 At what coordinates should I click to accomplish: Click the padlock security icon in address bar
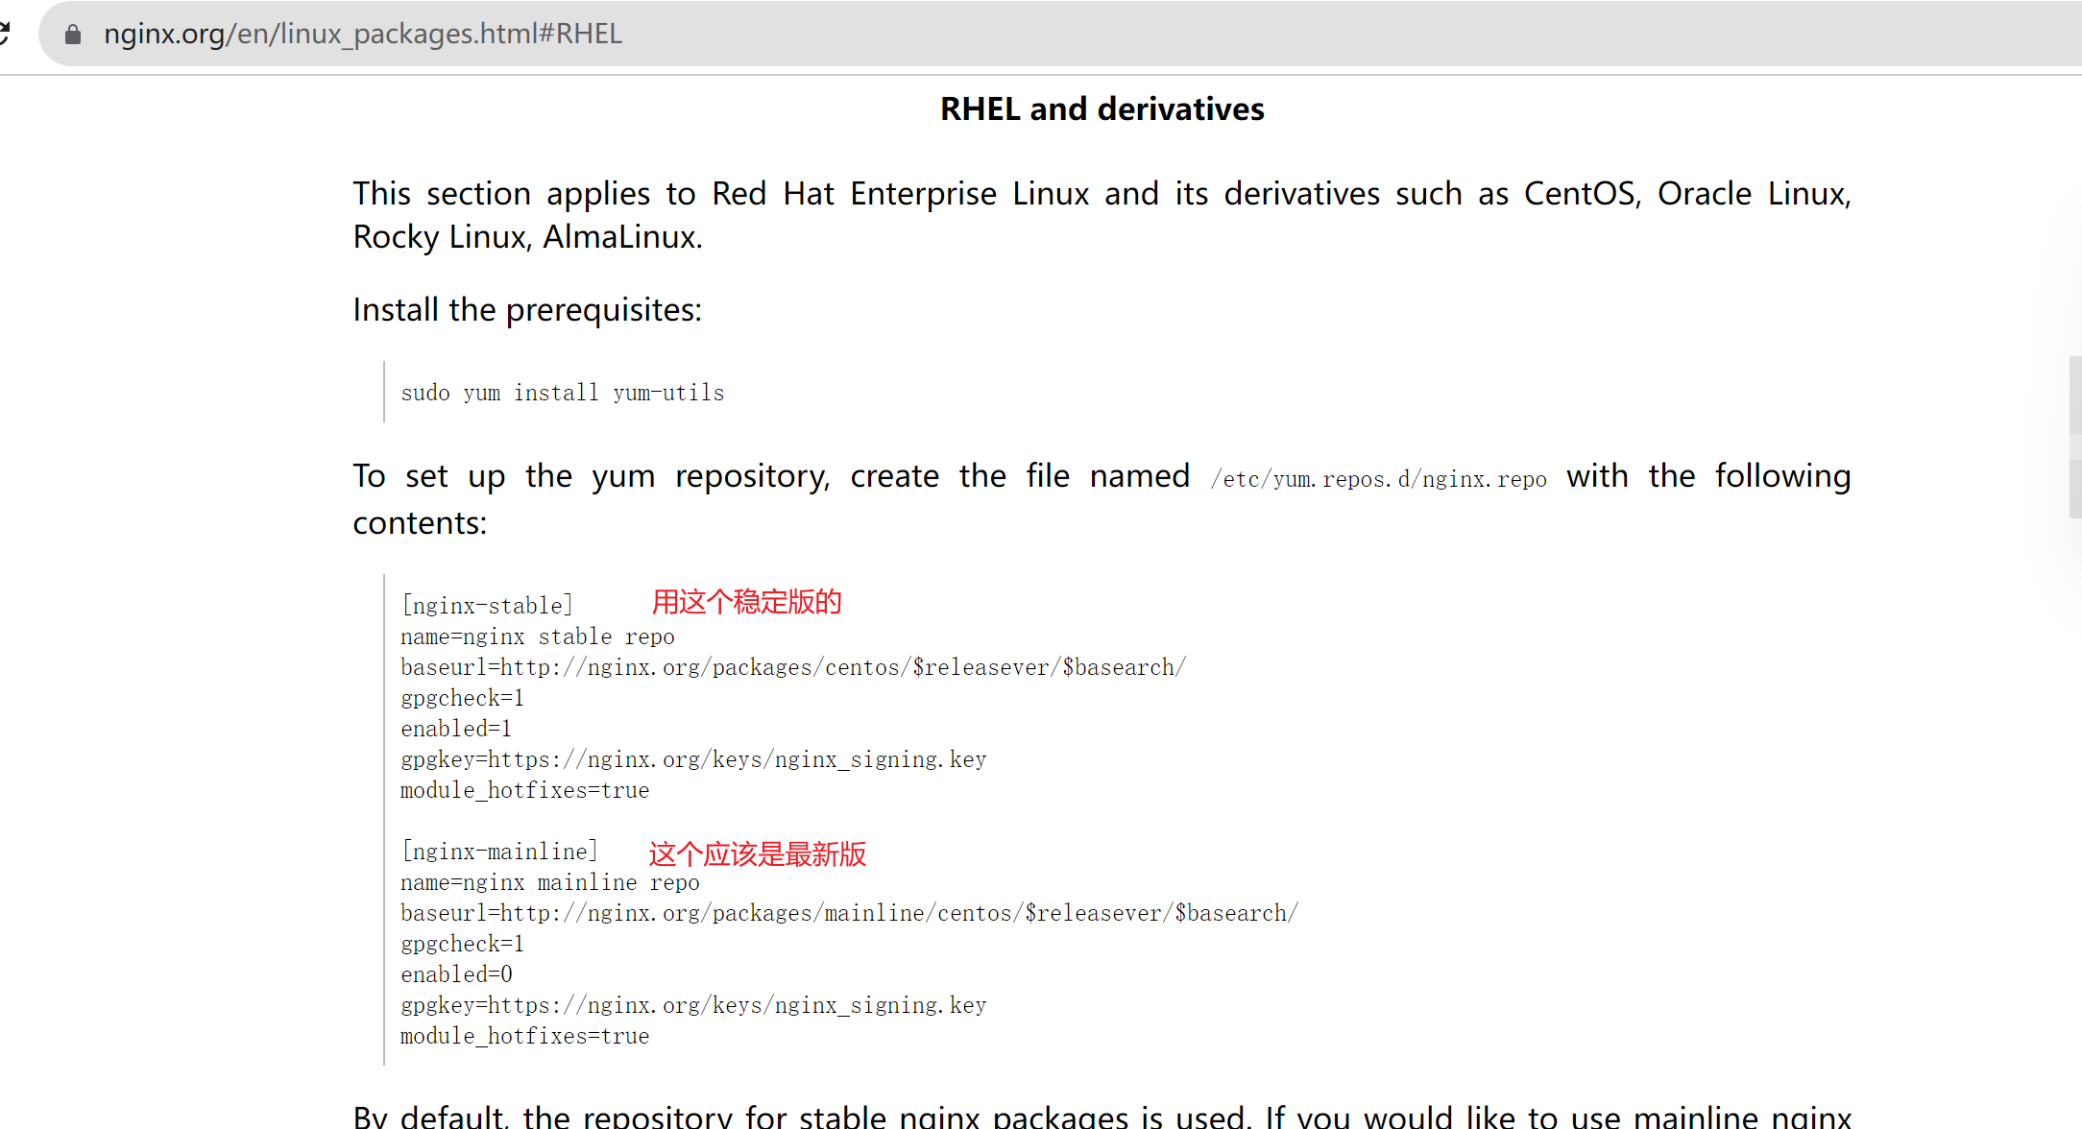[73, 33]
